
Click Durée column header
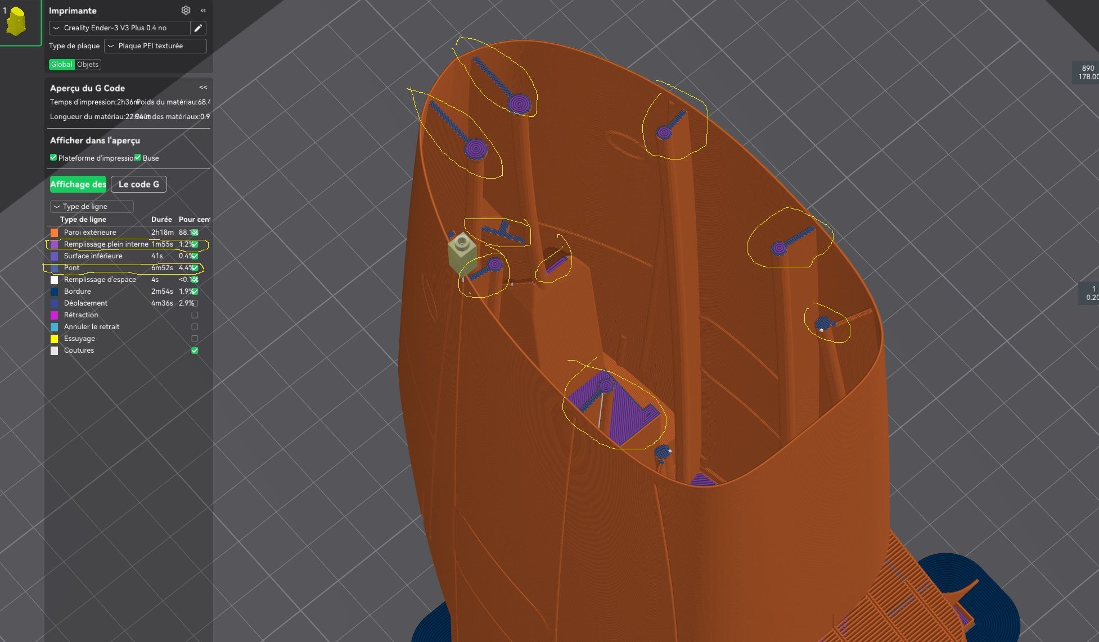161,220
